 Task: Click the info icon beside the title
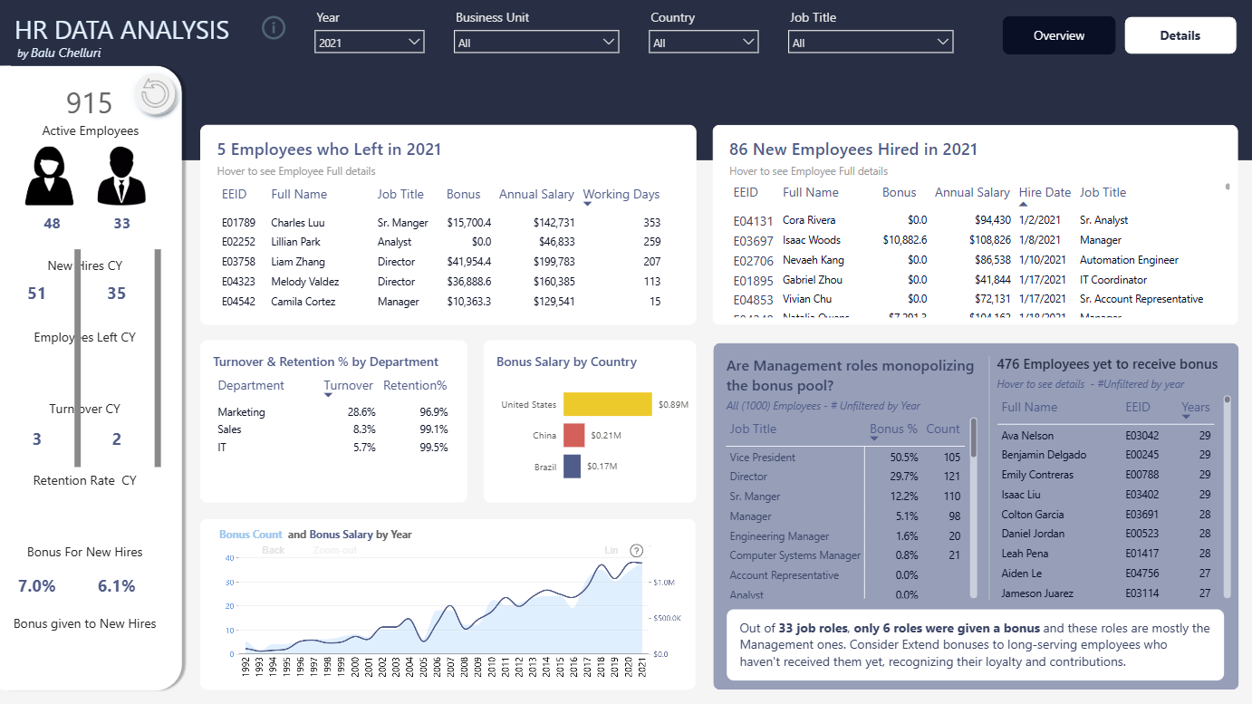tap(274, 28)
